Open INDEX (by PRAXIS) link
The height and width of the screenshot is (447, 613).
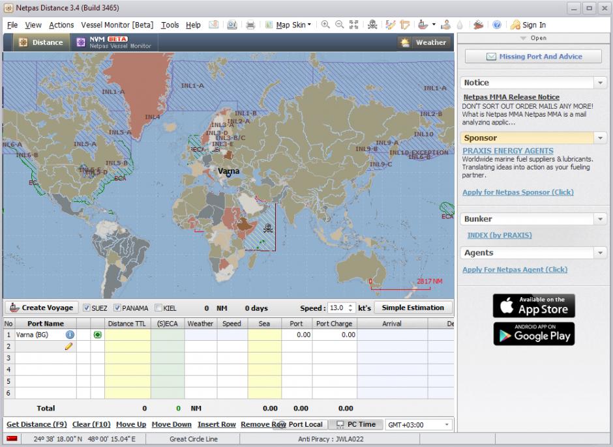coord(500,235)
